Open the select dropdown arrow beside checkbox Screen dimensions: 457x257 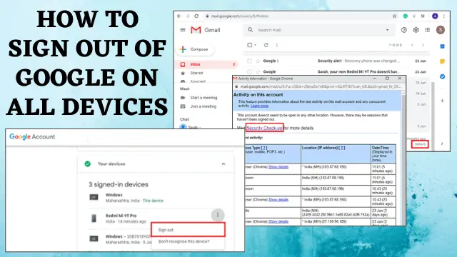[256, 45]
